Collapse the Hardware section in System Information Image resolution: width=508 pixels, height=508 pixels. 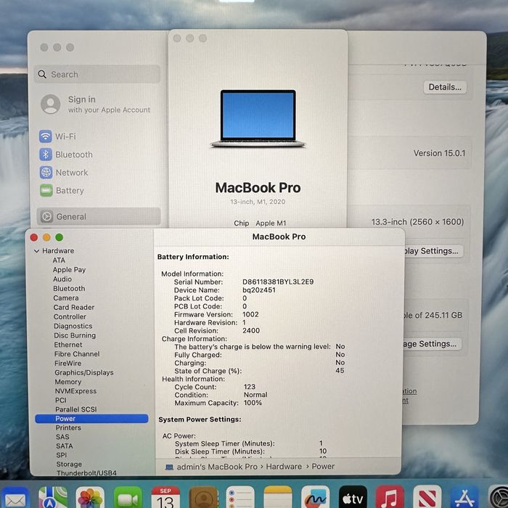(36, 251)
